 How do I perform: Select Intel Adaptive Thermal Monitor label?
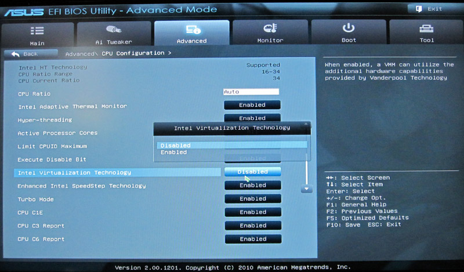click(72, 107)
